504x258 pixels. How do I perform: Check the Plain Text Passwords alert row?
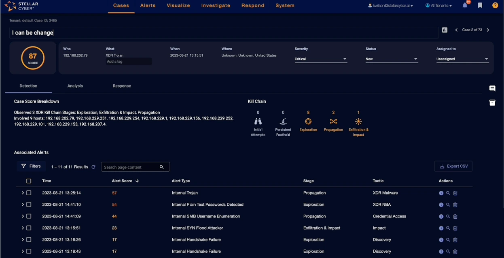point(29,205)
